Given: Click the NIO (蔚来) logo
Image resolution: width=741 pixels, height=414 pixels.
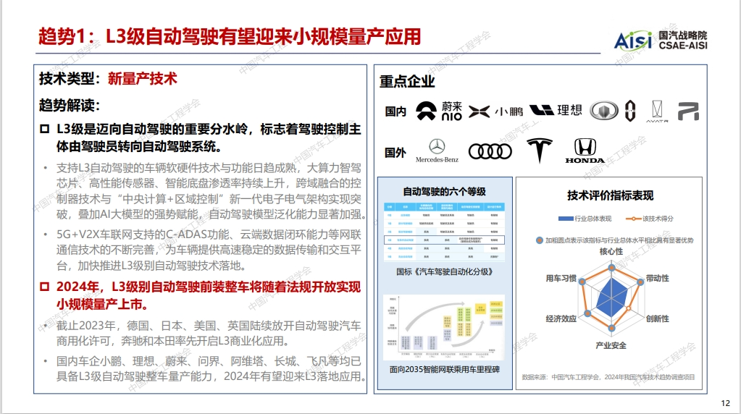Looking at the screenshot, I should tap(441, 110).
